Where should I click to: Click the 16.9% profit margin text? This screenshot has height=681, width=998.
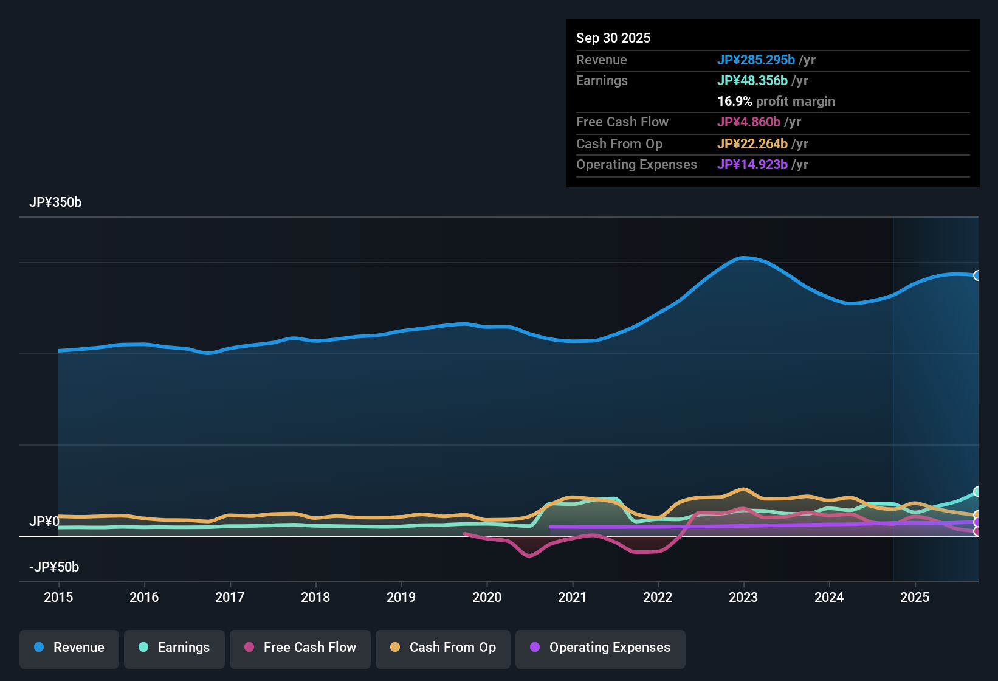pyautogui.click(x=776, y=102)
